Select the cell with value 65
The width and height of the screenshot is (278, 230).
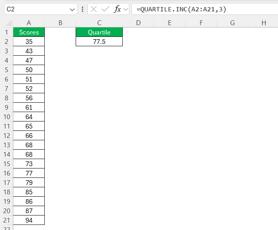click(29, 126)
